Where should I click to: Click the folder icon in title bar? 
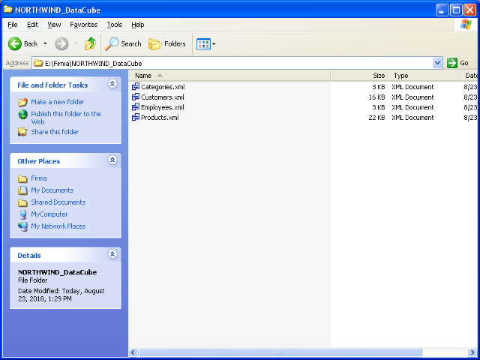pyautogui.click(x=8, y=10)
